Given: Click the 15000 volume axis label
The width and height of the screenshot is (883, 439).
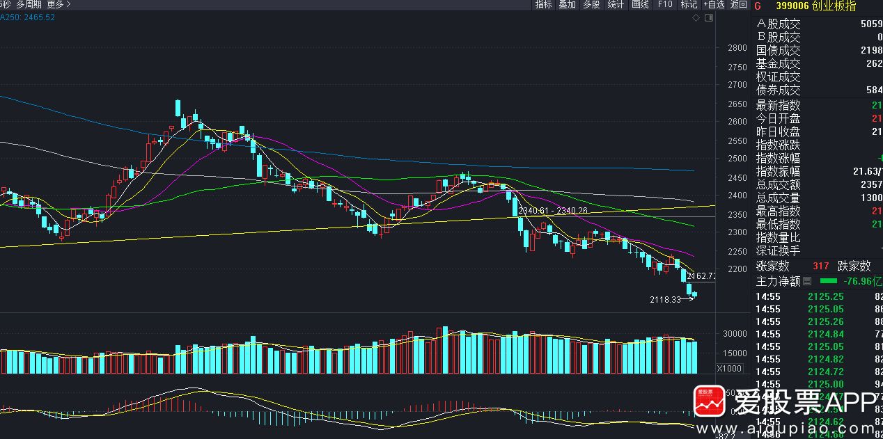Looking at the screenshot, I should click(735, 353).
